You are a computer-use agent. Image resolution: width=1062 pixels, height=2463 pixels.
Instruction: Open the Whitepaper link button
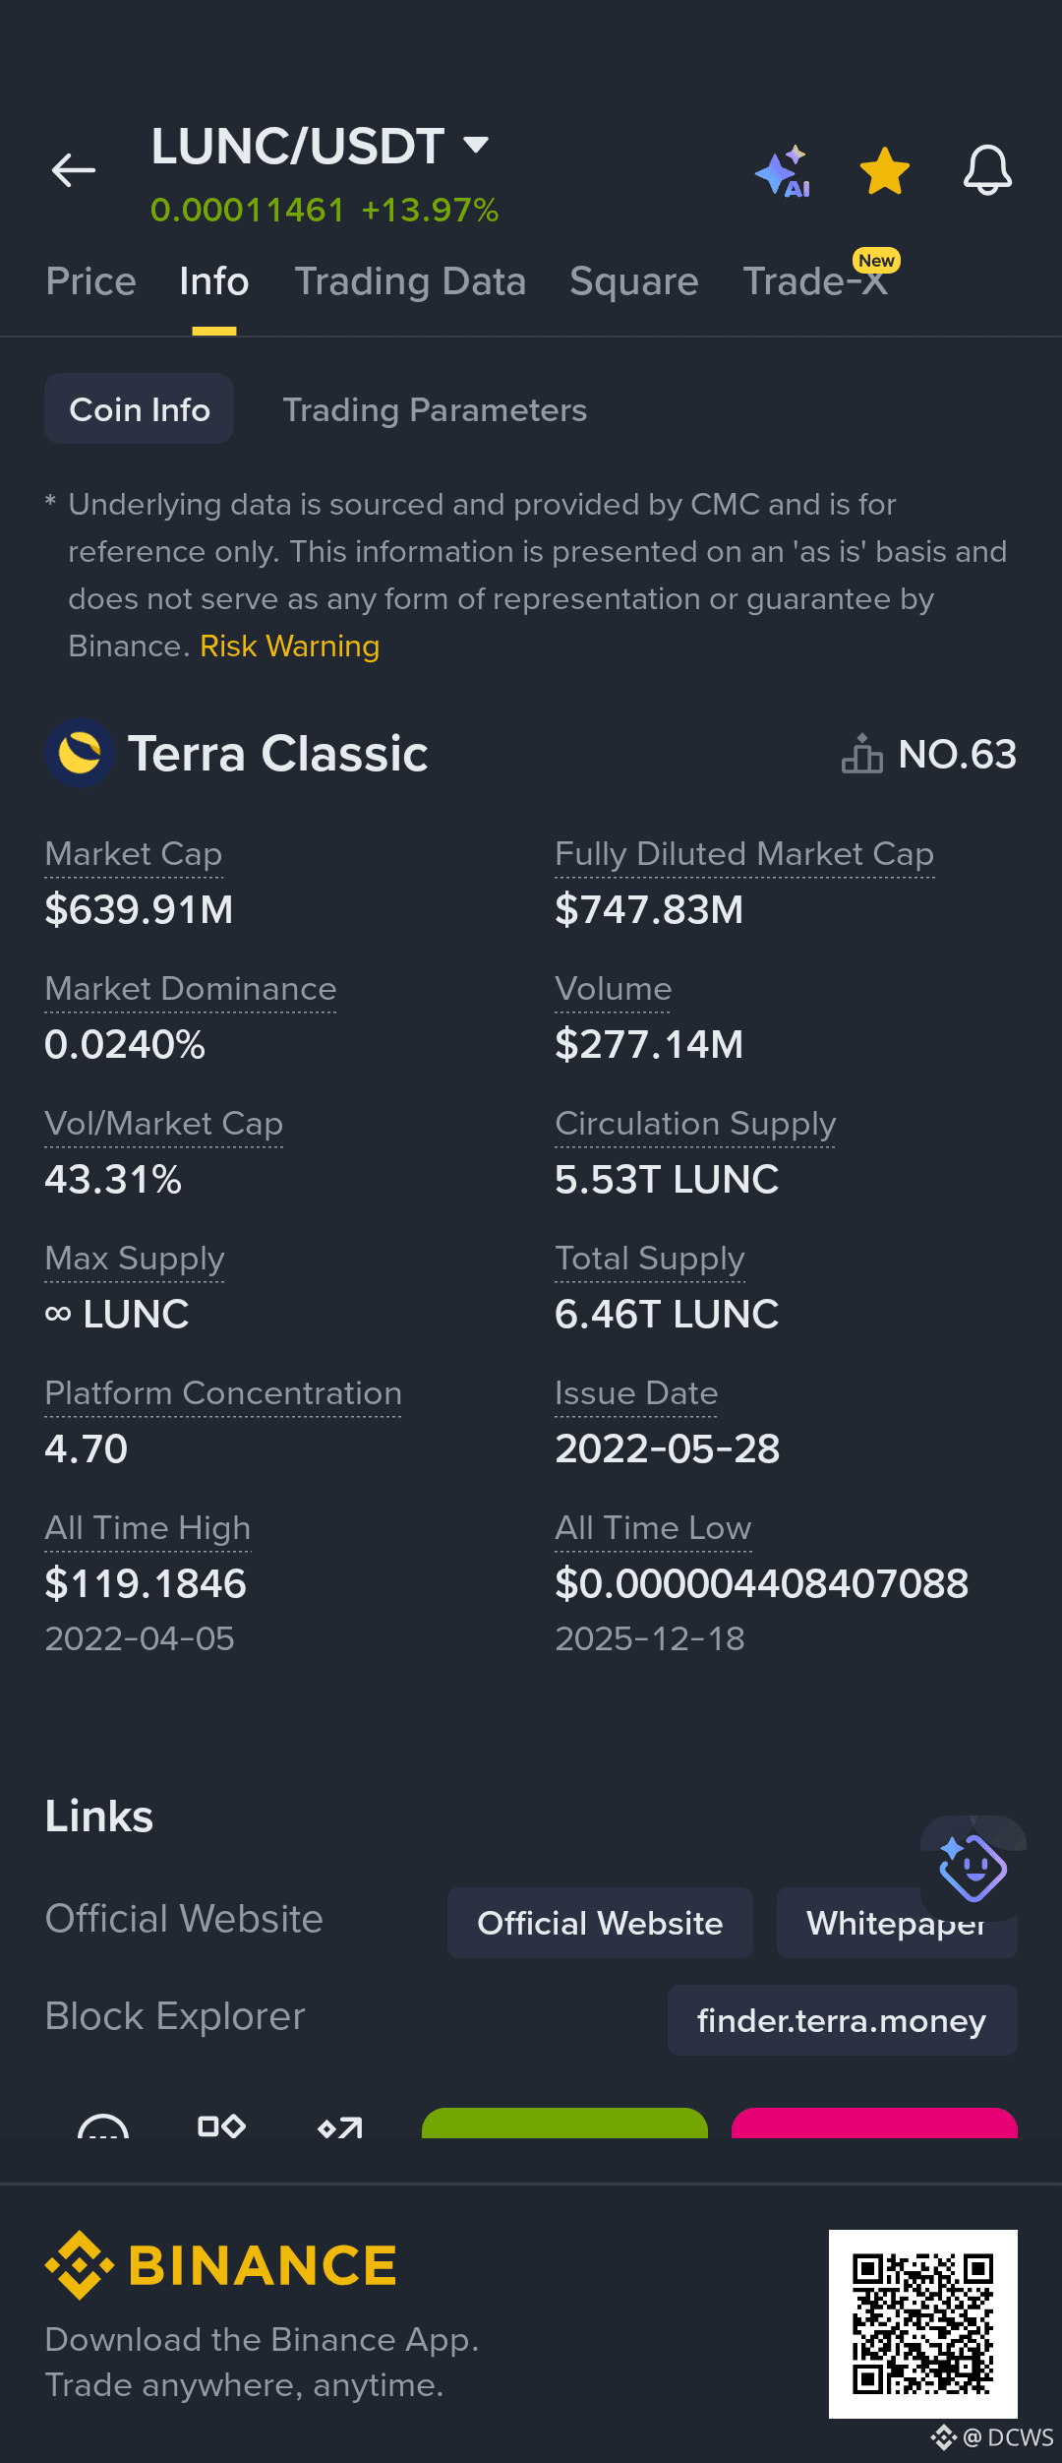coord(897,1923)
